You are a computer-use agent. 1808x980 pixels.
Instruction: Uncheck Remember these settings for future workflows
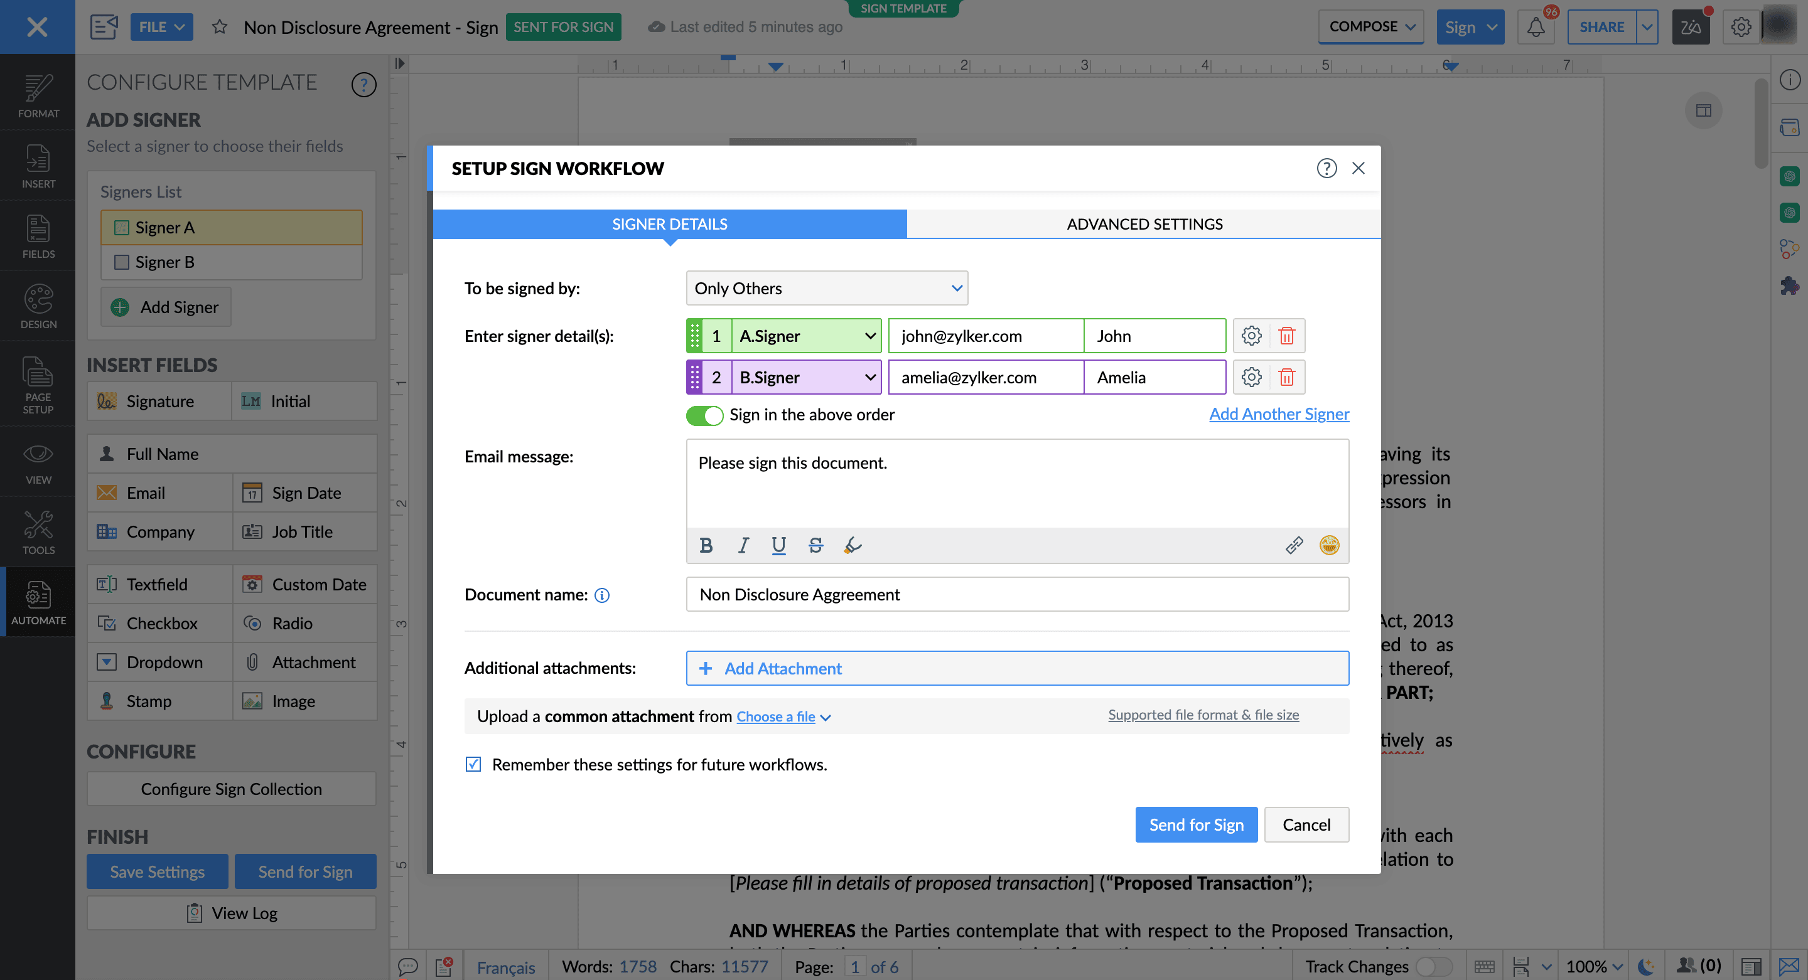pyautogui.click(x=473, y=764)
